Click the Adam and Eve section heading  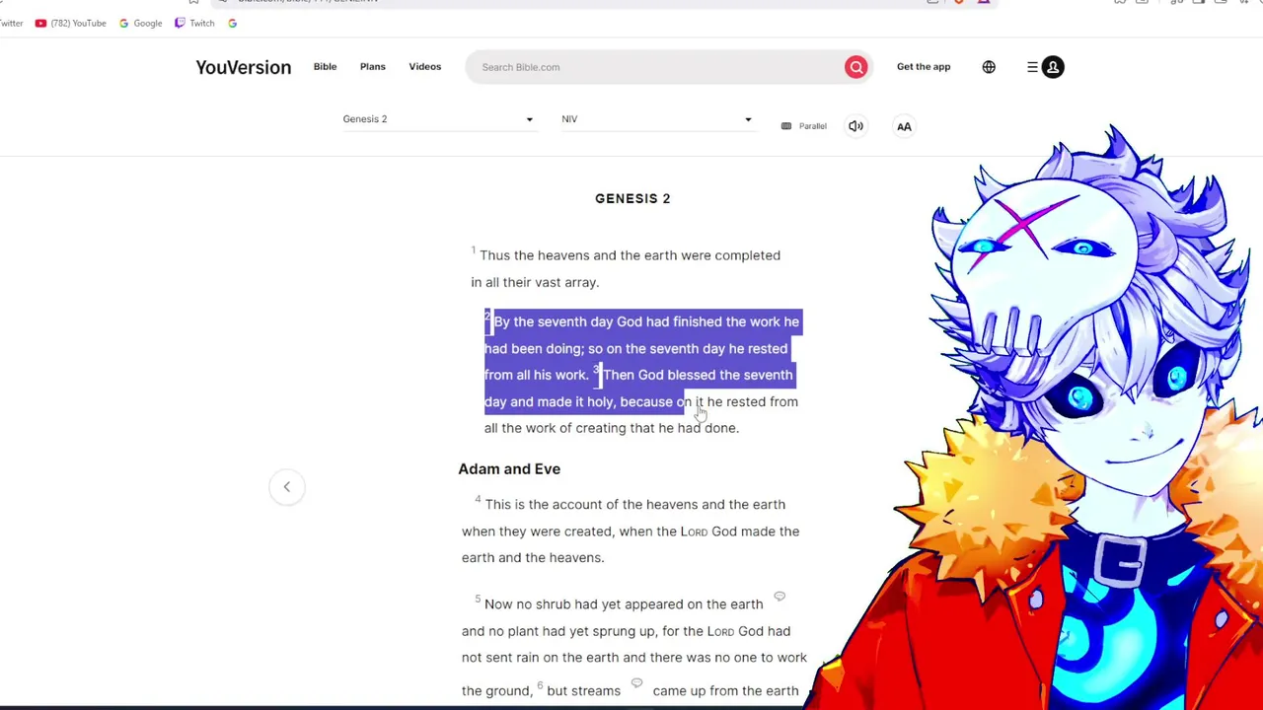[509, 469]
